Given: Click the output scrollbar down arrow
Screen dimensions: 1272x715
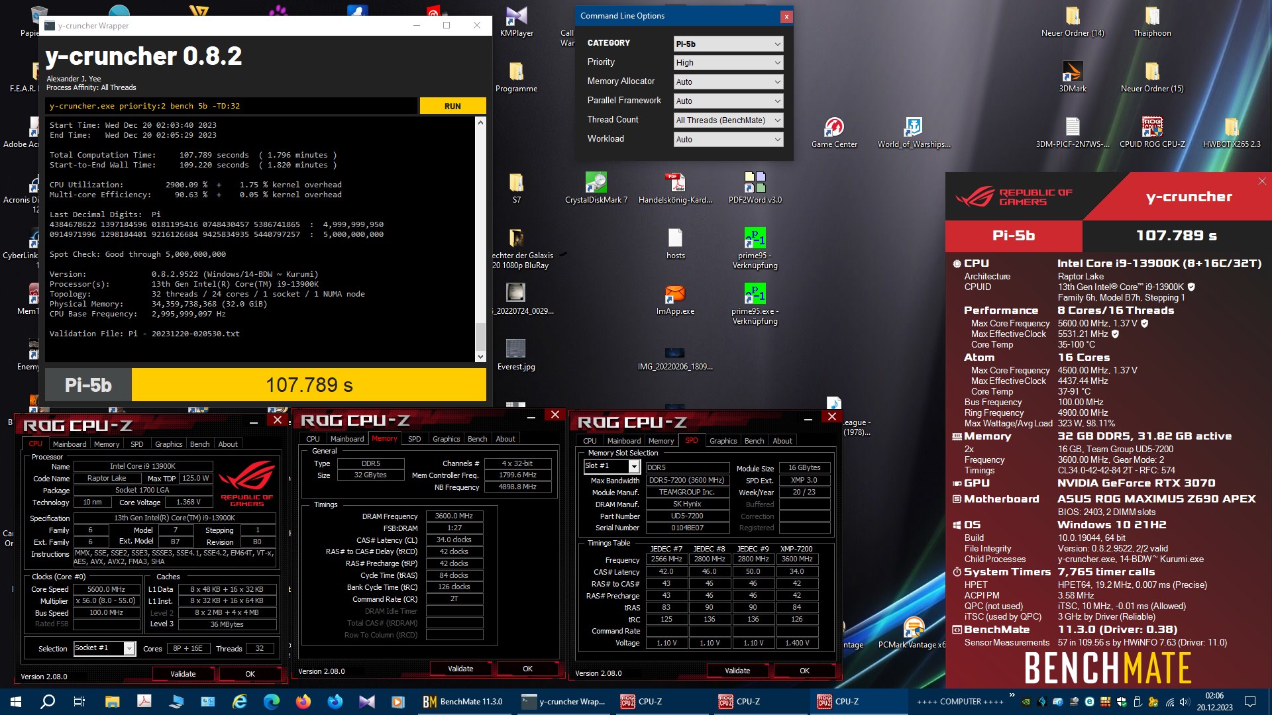Looking at the screenshot, I should coord(480,357).
